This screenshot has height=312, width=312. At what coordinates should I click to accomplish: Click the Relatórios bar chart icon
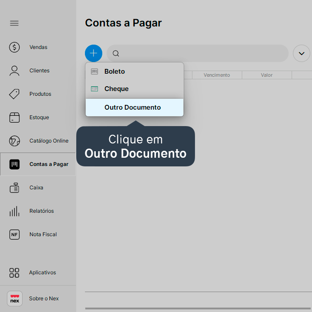coord(14,211)
